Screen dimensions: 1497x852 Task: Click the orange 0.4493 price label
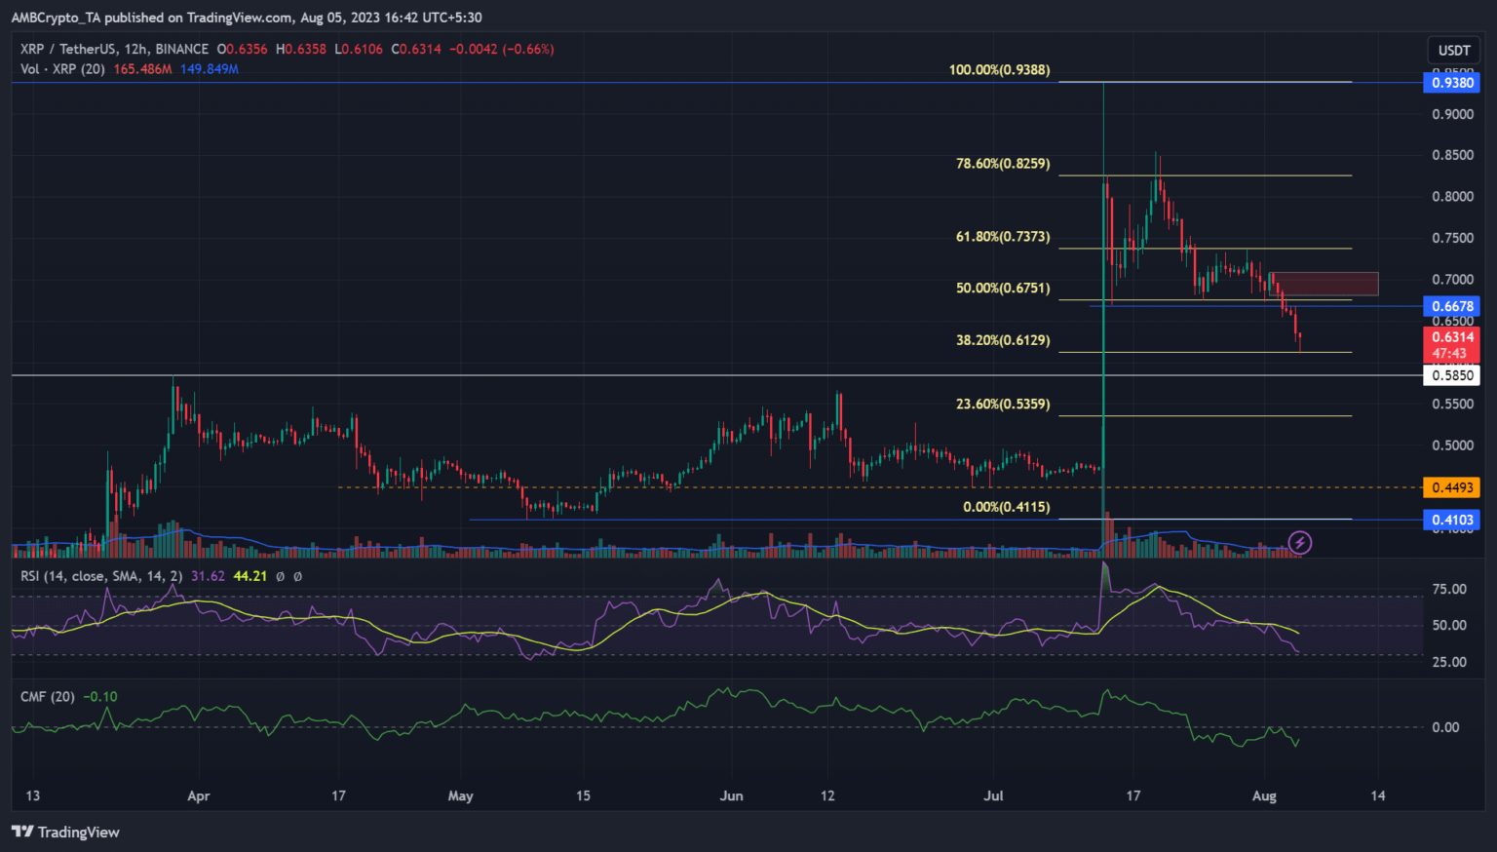pos(1452,487)
